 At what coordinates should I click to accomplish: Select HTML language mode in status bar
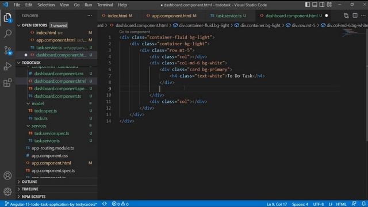tap(341, 204)
